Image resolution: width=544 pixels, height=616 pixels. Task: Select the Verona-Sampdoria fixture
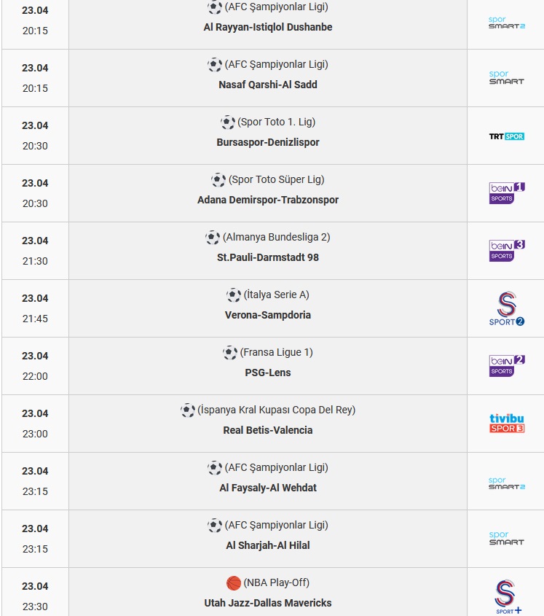[268, 315]
